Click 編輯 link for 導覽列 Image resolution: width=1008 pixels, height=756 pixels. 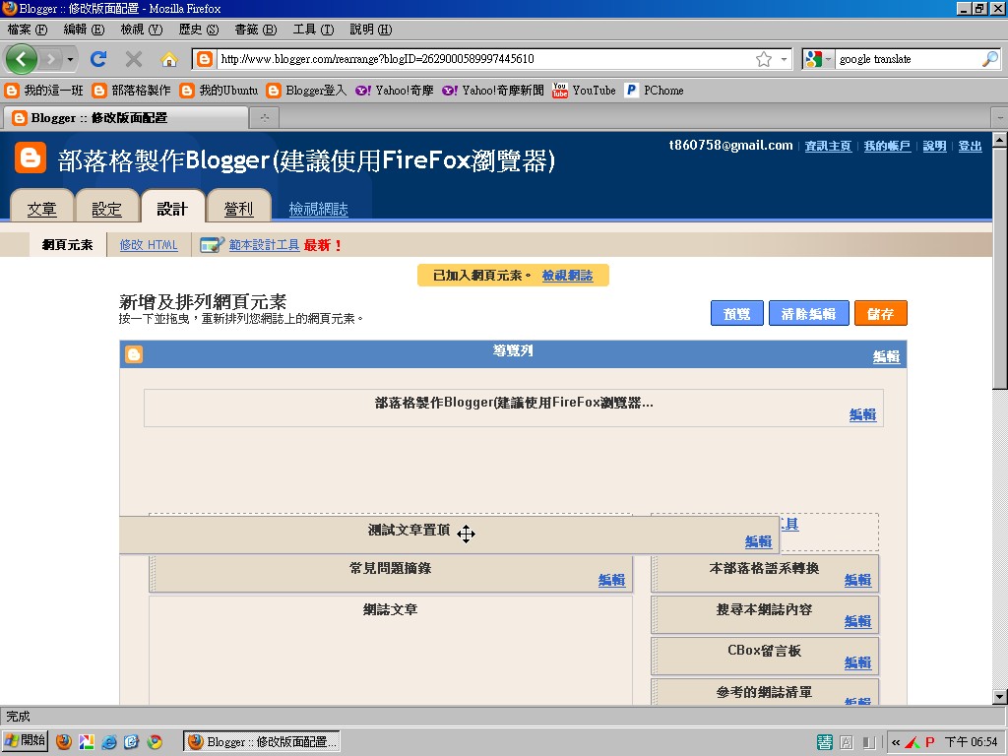886,356
